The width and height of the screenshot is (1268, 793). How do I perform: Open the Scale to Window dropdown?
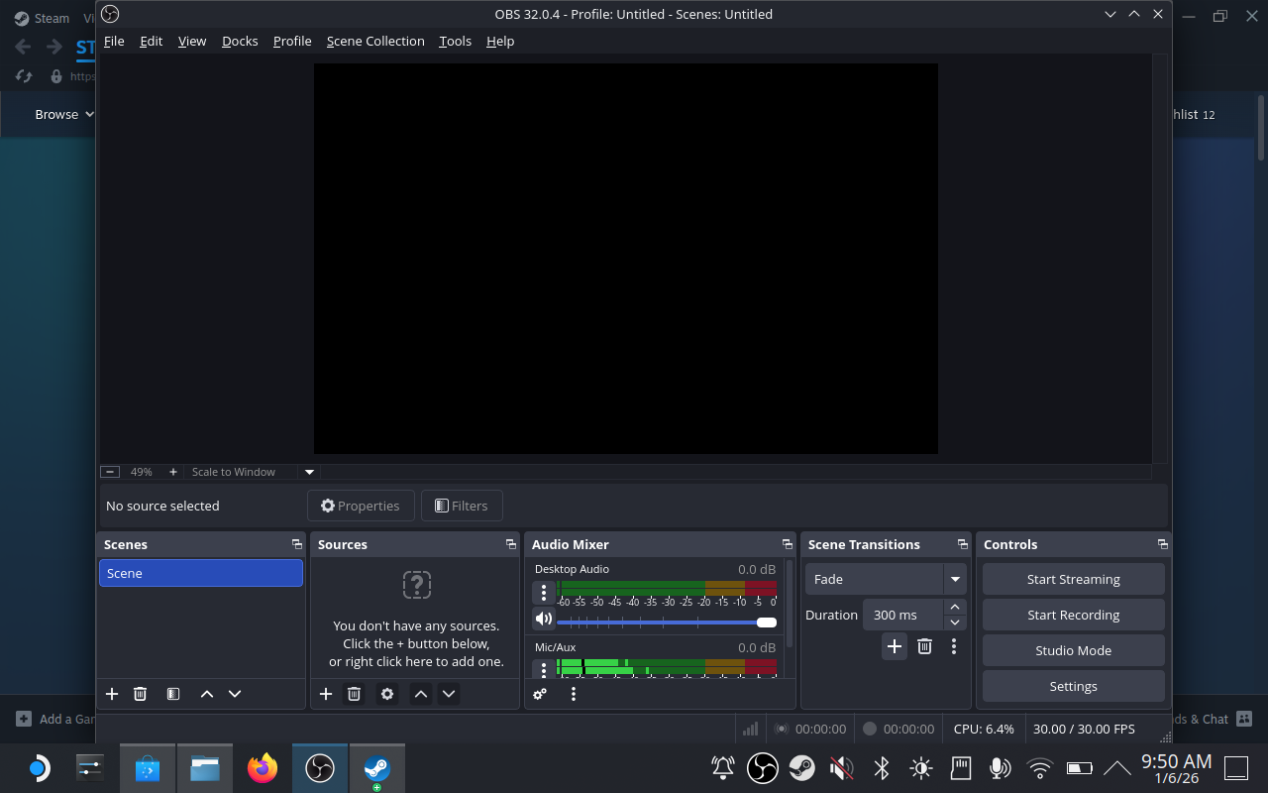click(x=309, y=471)
